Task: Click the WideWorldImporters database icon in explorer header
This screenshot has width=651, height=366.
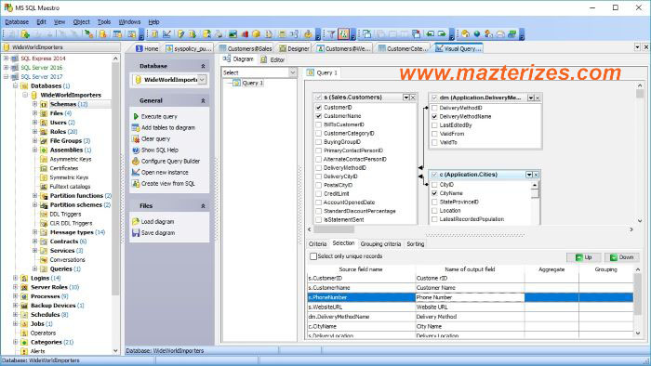Action: [7, 47]
